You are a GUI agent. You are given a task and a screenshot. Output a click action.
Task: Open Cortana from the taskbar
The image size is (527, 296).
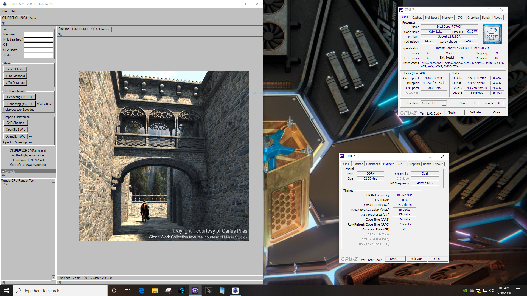[114, 291]
